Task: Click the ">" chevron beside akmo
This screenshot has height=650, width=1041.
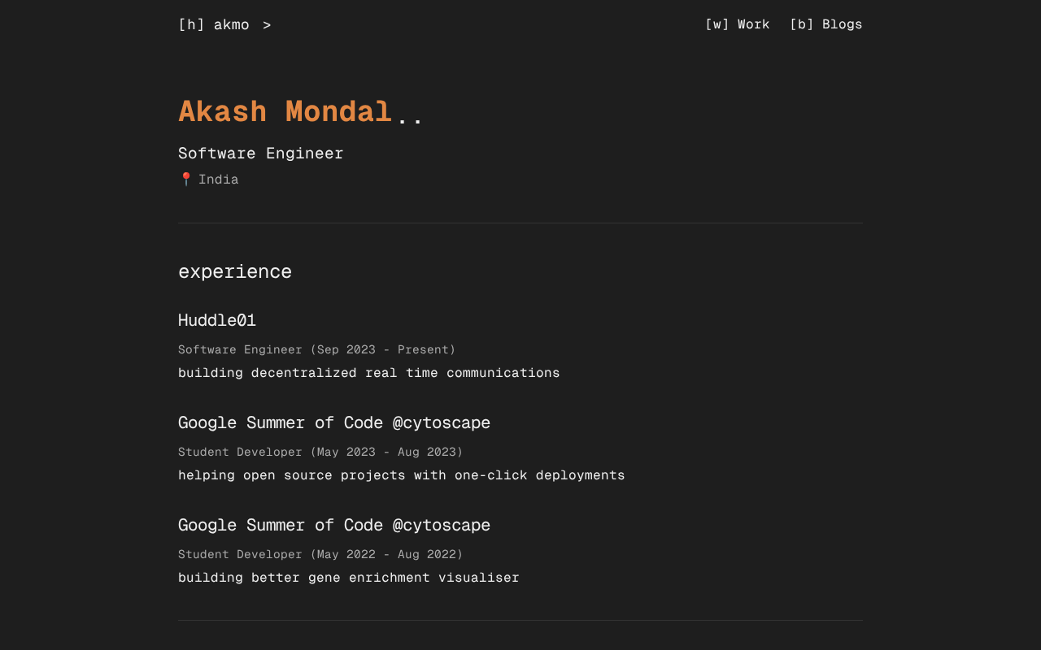Action: (267, 25)
